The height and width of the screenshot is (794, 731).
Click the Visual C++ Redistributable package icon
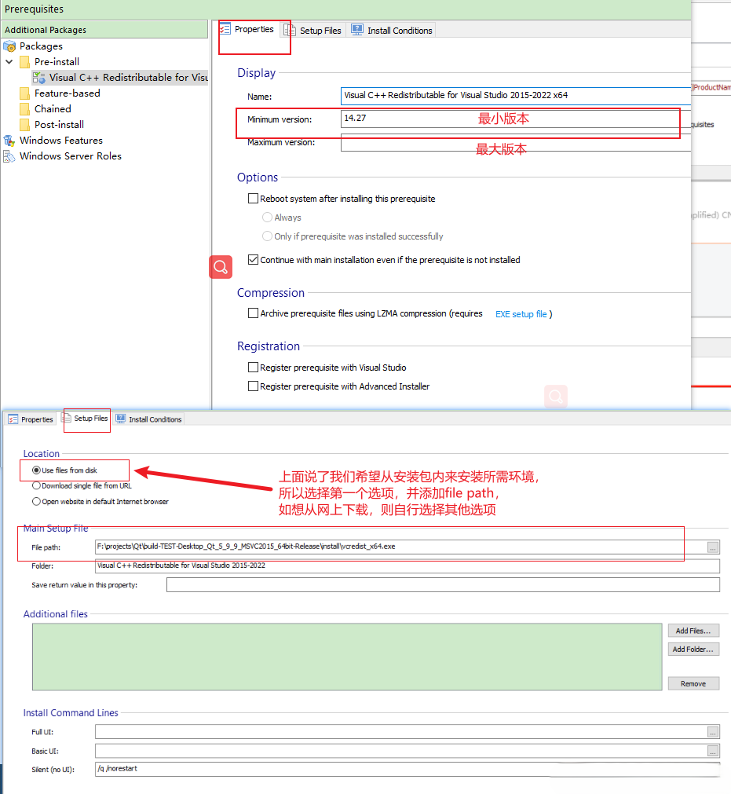point(39,78)
